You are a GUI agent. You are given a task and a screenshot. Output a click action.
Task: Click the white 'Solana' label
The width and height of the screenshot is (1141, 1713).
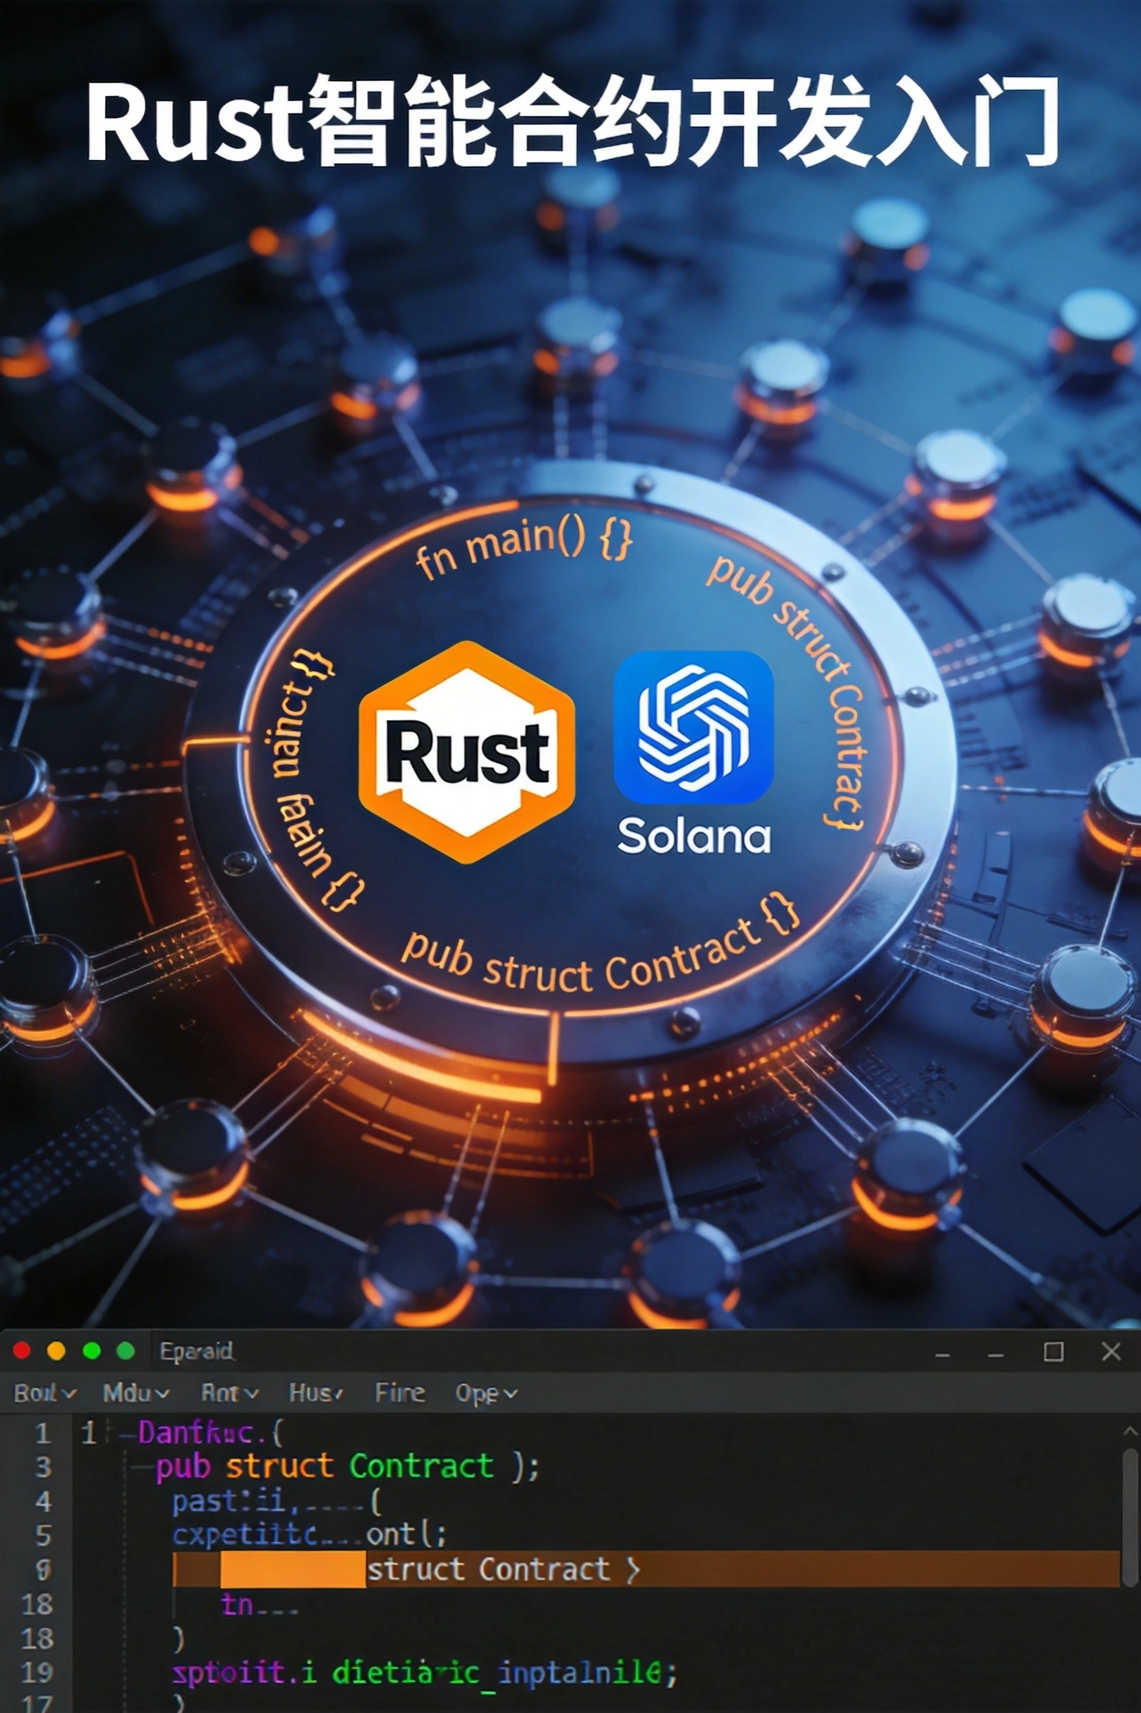(694, 835)
